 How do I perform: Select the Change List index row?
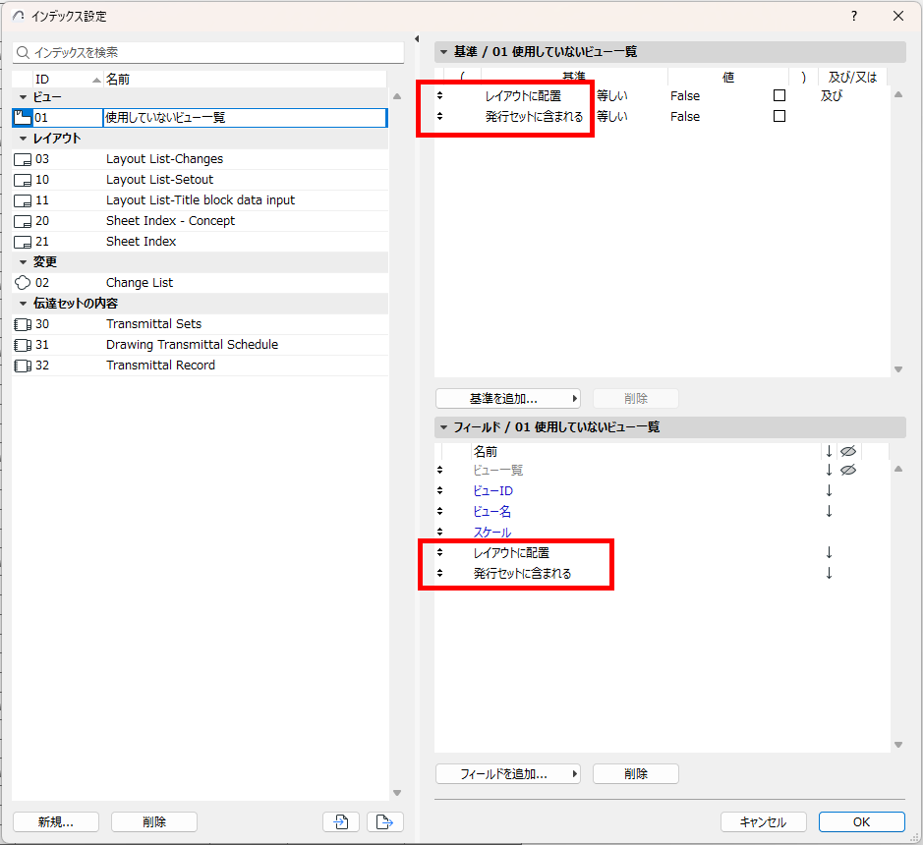201,282
